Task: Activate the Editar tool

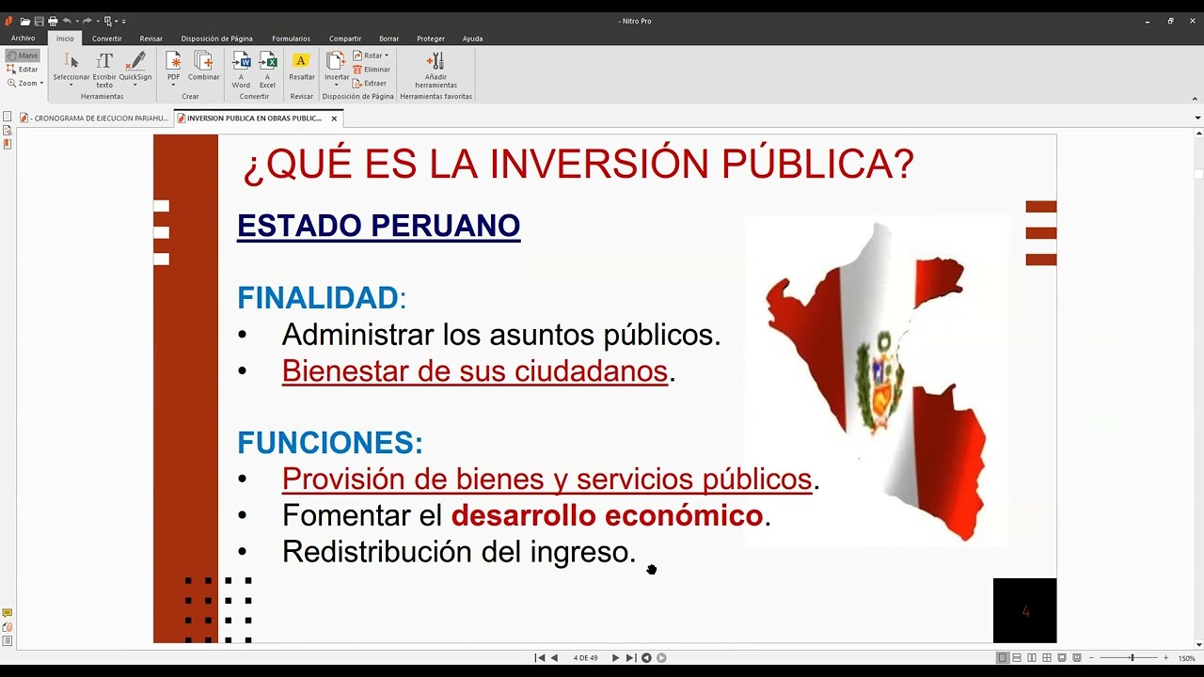Action: [x=23, y=69]
